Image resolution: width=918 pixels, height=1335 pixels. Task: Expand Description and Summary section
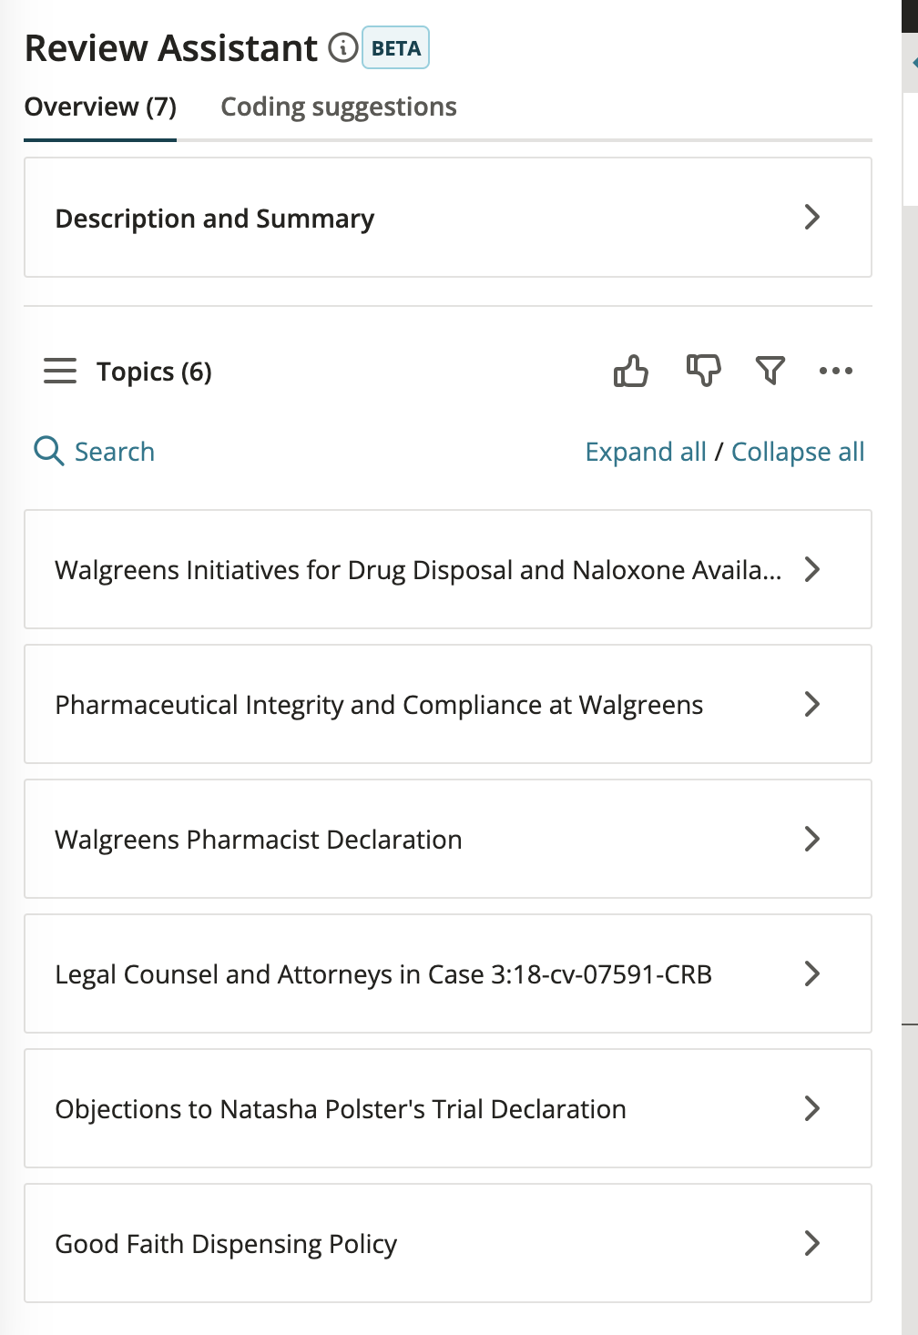[x=448, y=218]
